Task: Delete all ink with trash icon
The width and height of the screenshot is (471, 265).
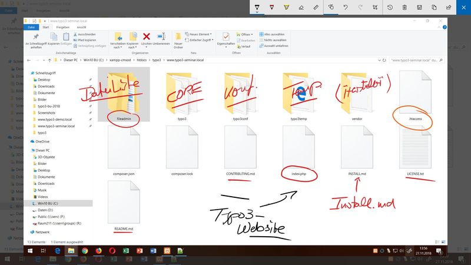Action: [x=404, y=7]
